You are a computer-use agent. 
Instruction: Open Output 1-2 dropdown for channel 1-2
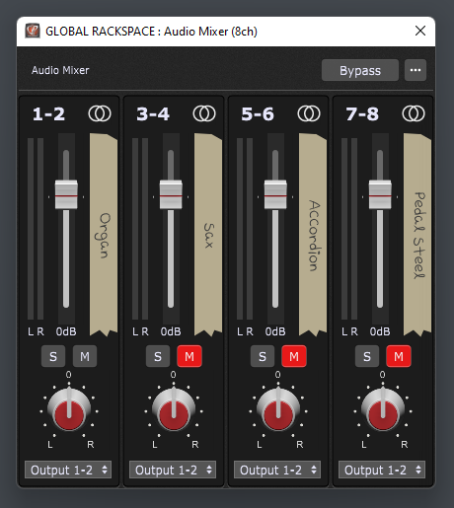[x=68, y=470]
